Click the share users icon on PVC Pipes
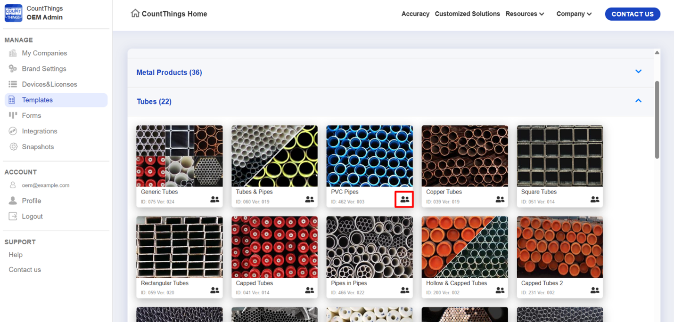The image size is (674, 322). pyautogui.click(x=404, y=200)
